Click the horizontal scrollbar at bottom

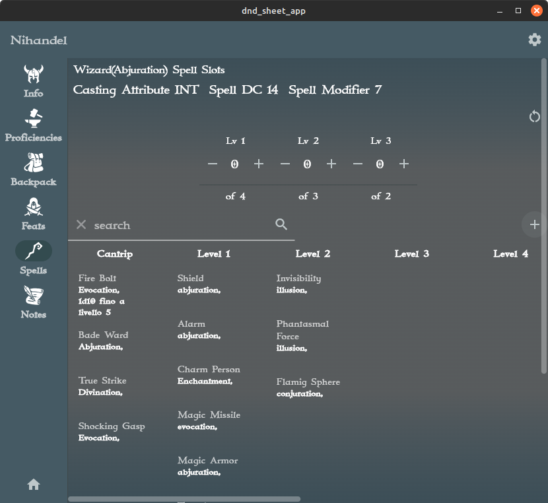pyautogui.click(x=184, y=499)
